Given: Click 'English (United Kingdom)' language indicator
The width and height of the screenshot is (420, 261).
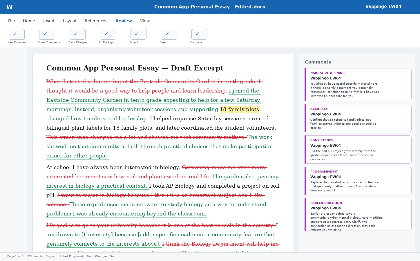Looking at the screenshot, I should click(64, 256).
